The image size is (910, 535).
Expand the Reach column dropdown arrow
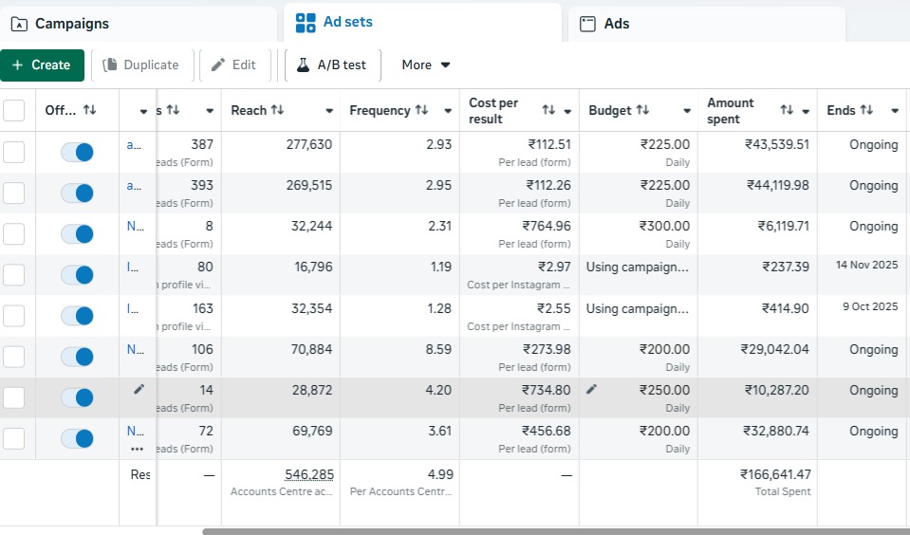[329, 112]
